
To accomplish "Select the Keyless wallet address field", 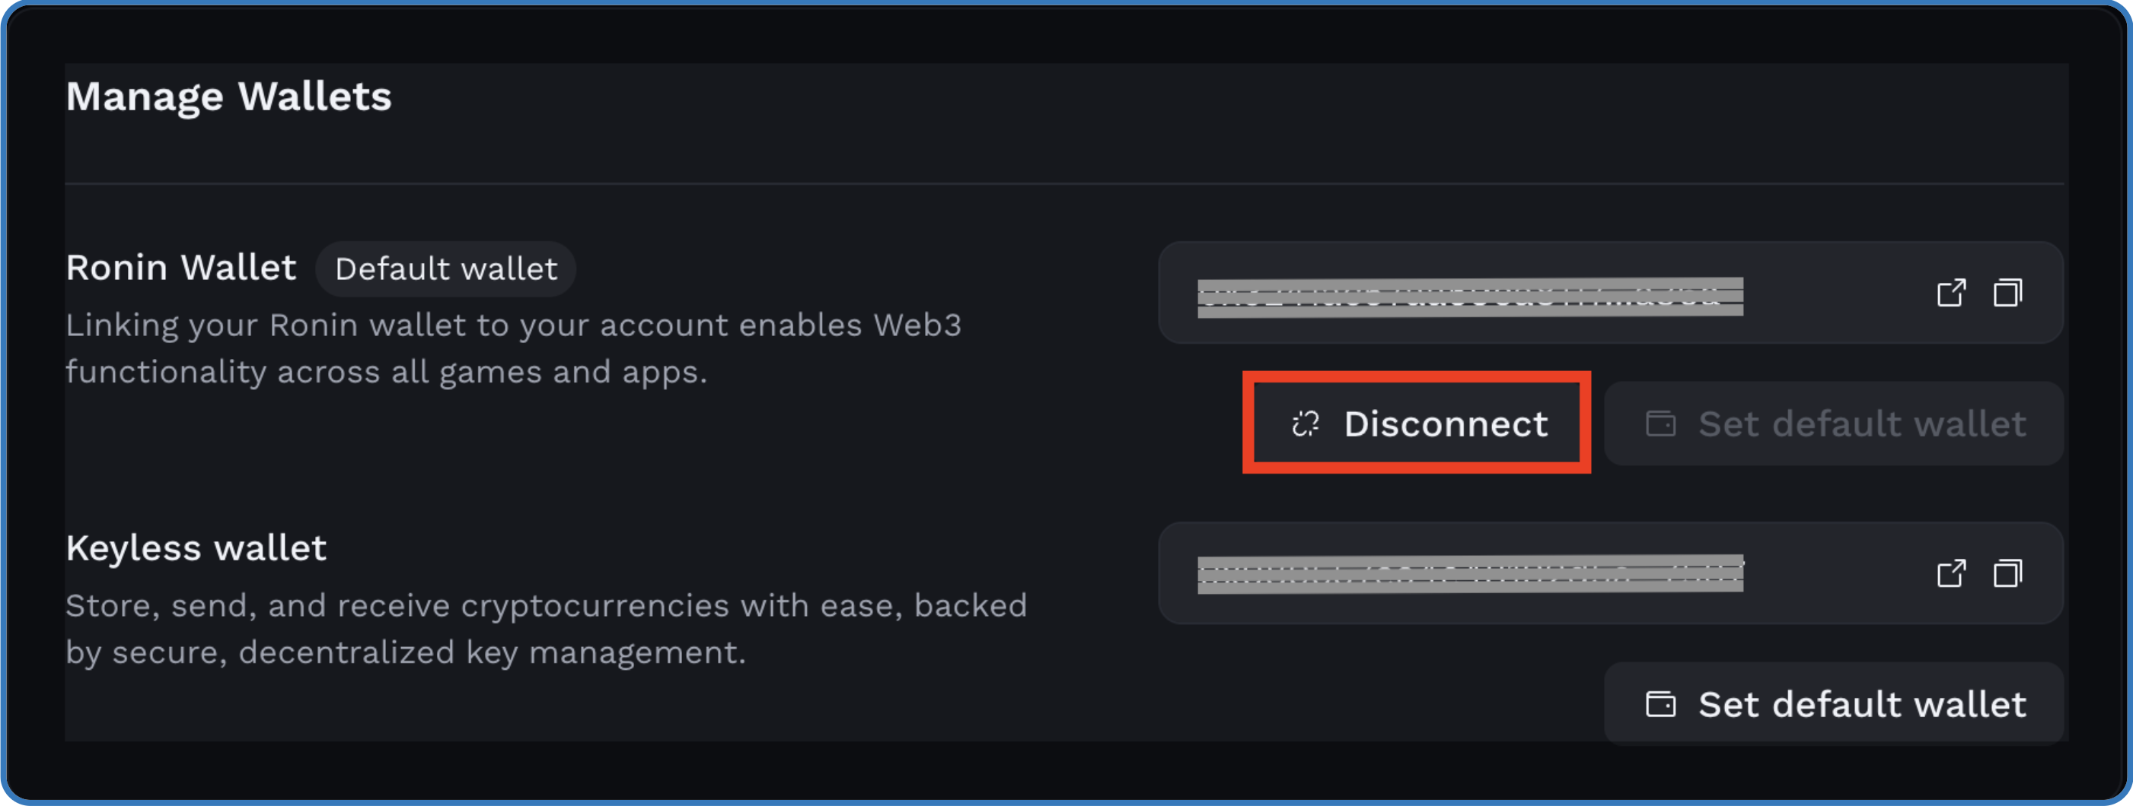I will [1611, 573].
